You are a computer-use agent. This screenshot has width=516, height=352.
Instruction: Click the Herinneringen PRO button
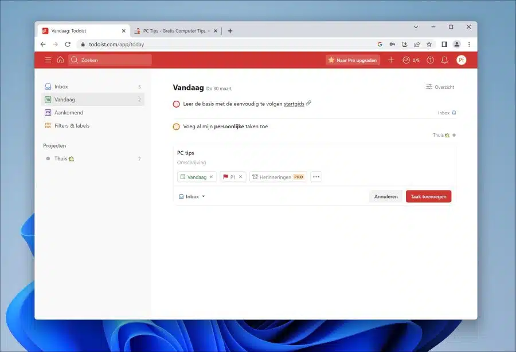point(278,177)
